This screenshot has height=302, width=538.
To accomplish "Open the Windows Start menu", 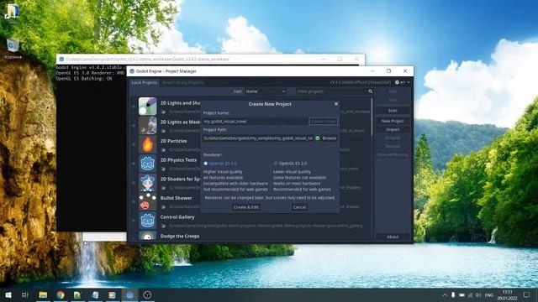I will (x=8, y=294).
